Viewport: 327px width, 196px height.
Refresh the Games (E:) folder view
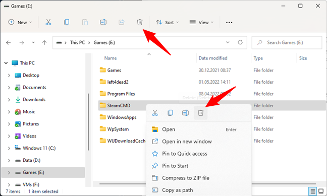point(240,42)
